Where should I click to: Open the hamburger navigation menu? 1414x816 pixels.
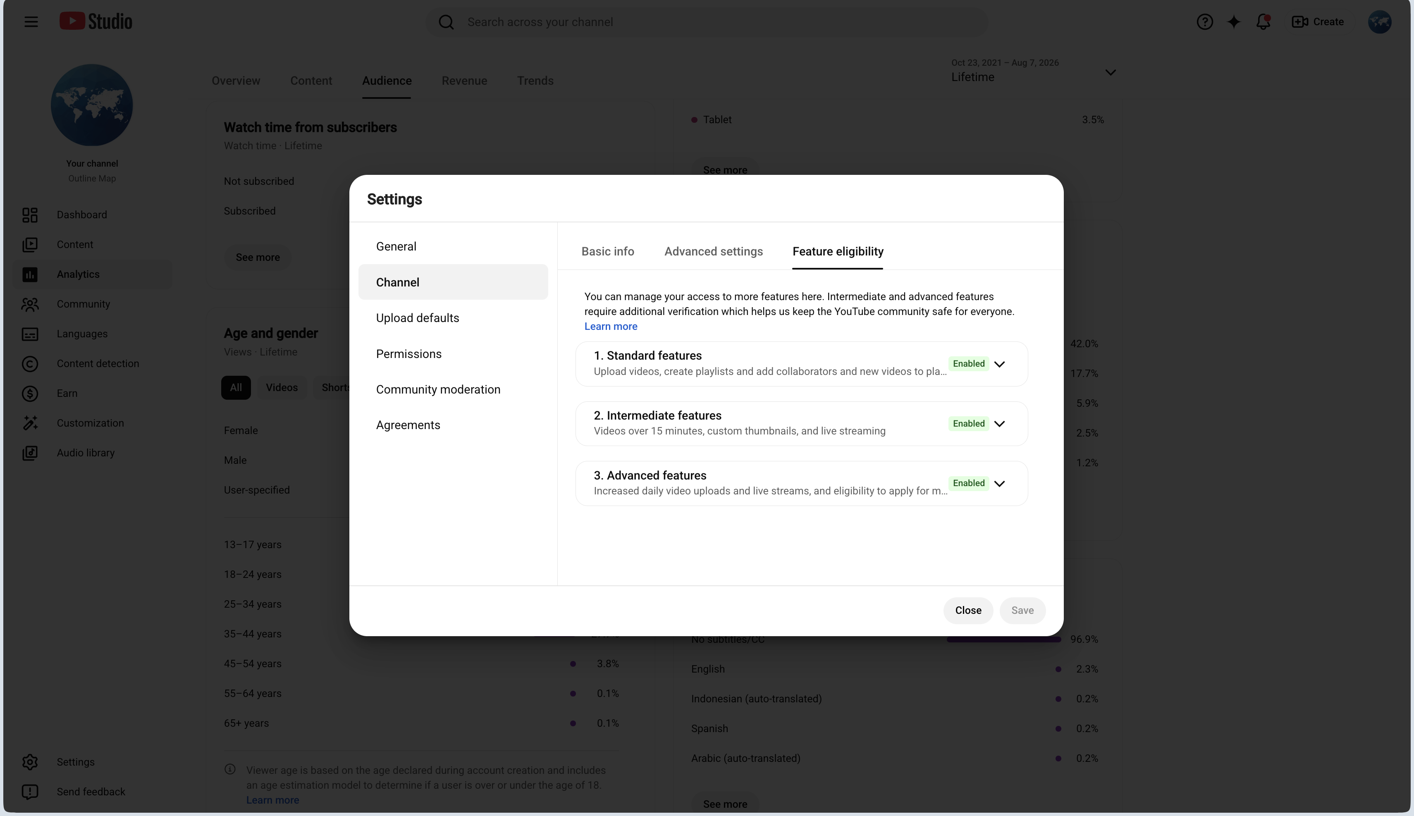click(31, 22)
